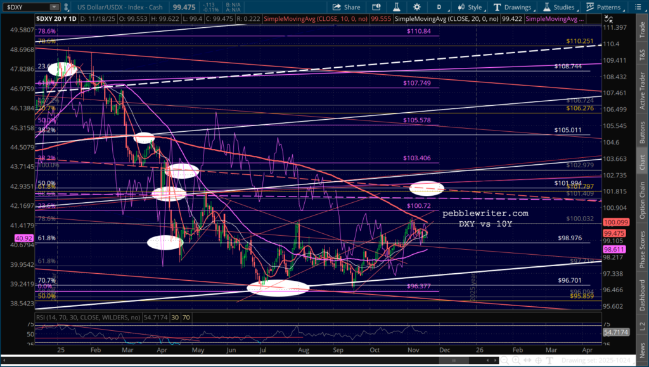The width and height of the screenshot is (649, 367).
Task: Click the US Dollar/USDX - Index - Cash title
Action: (x=121, y=7)
